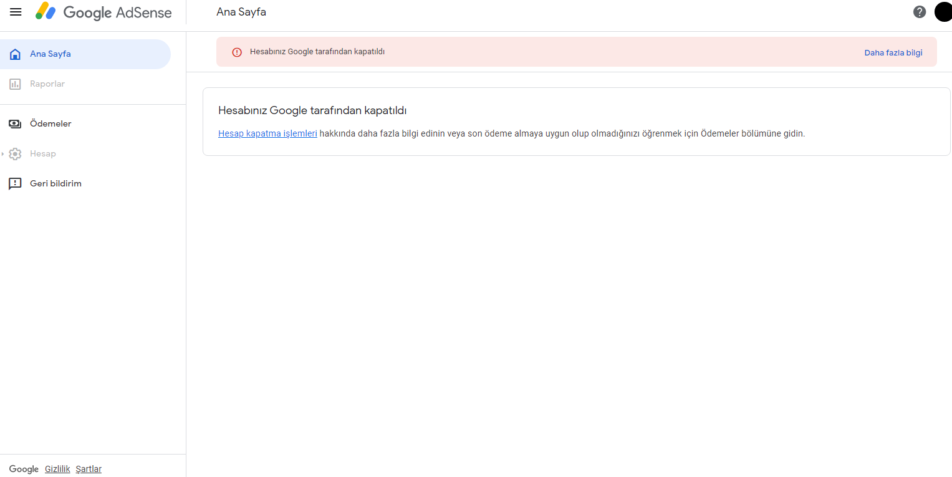This screenshot has width=952, height=477.
Task: Click the Ana Sayfa page title
Action: tap(241, 12)
